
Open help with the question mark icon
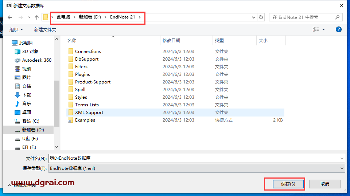tap(339, 29)
